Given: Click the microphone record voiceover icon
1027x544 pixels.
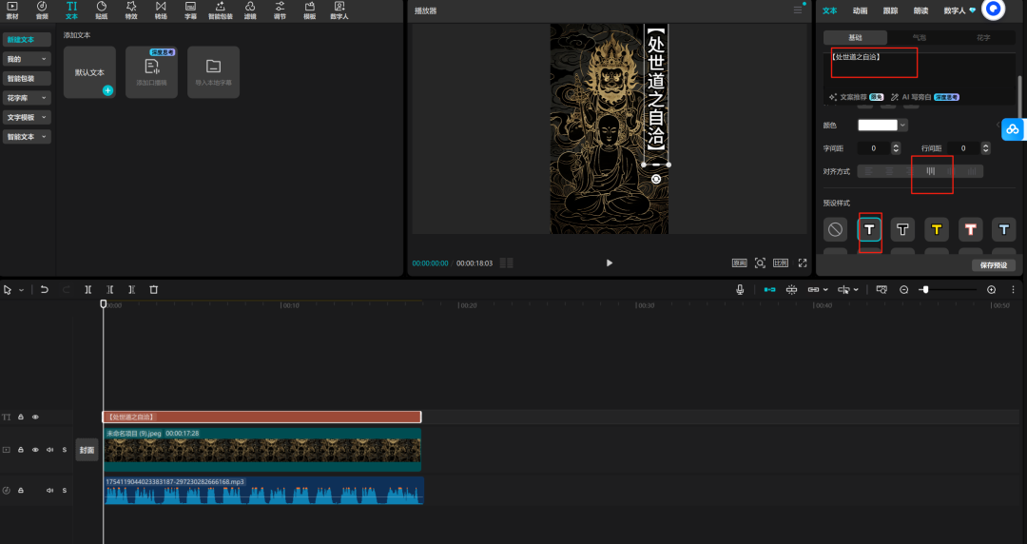Looking at the screenshot, I should pyautogui.click(x=740, y=290).
